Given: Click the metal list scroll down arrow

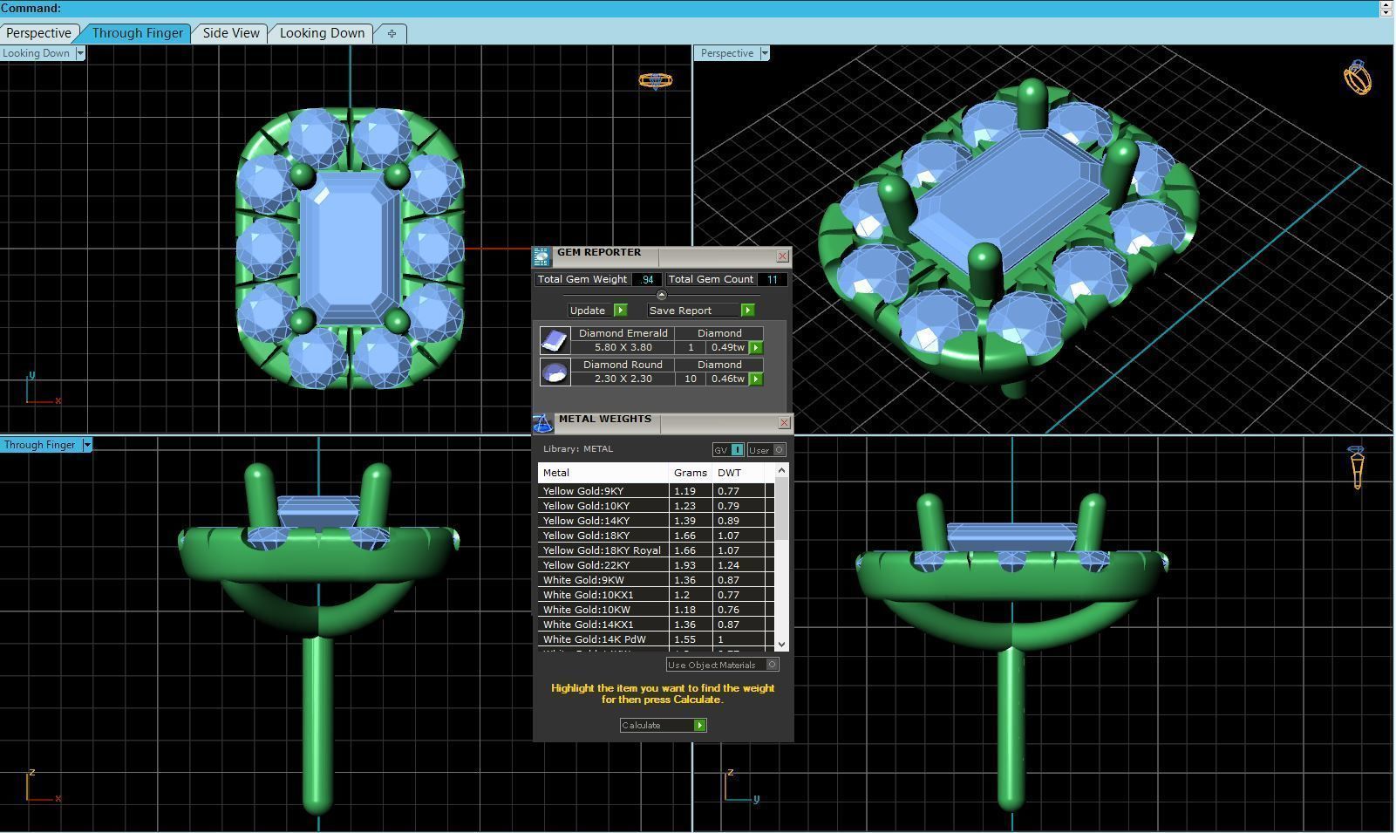Looking at the screenshot, I should click(x=781, y=644).
